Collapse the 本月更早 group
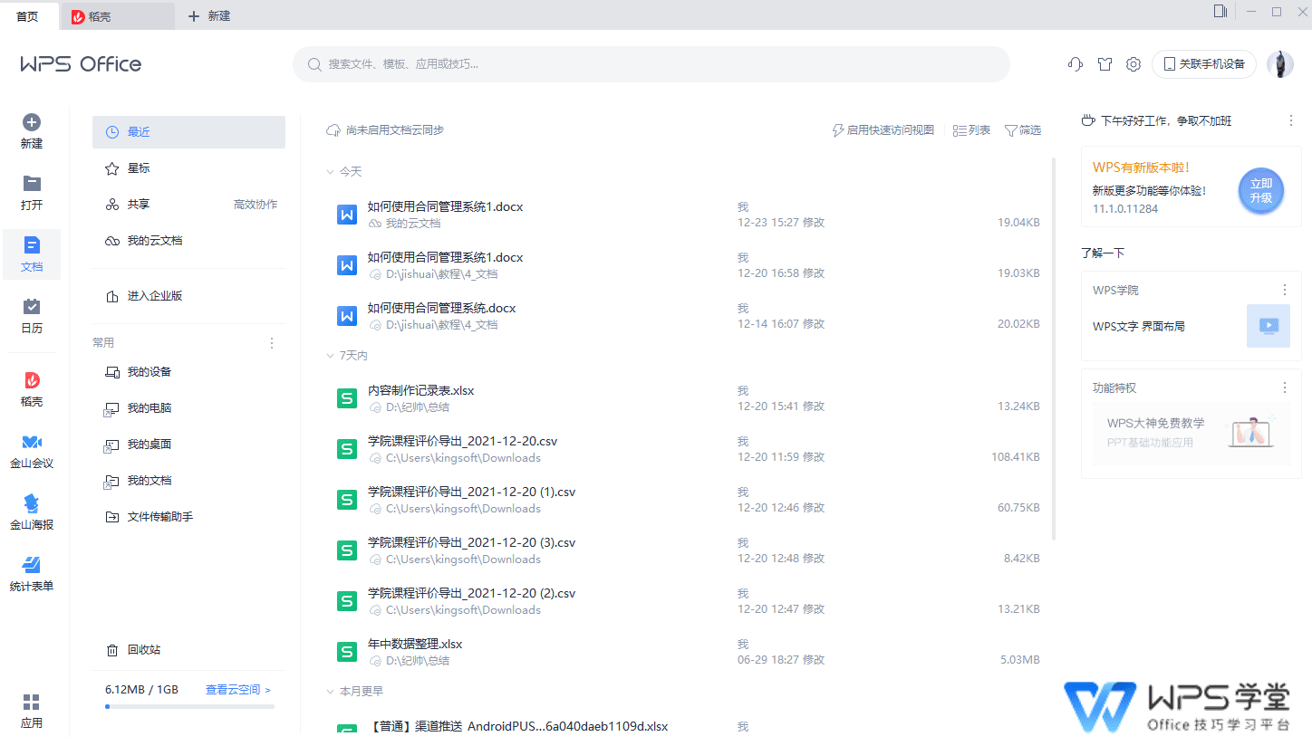The width and height of the screenshot is (1312, 746). [x=331, y=691]
